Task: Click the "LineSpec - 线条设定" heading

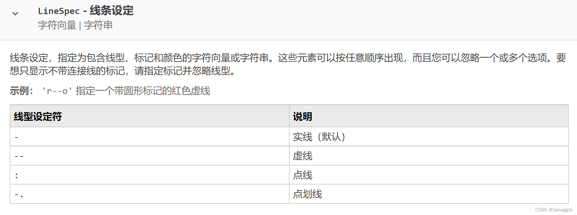Action: (x=86, y=11)
